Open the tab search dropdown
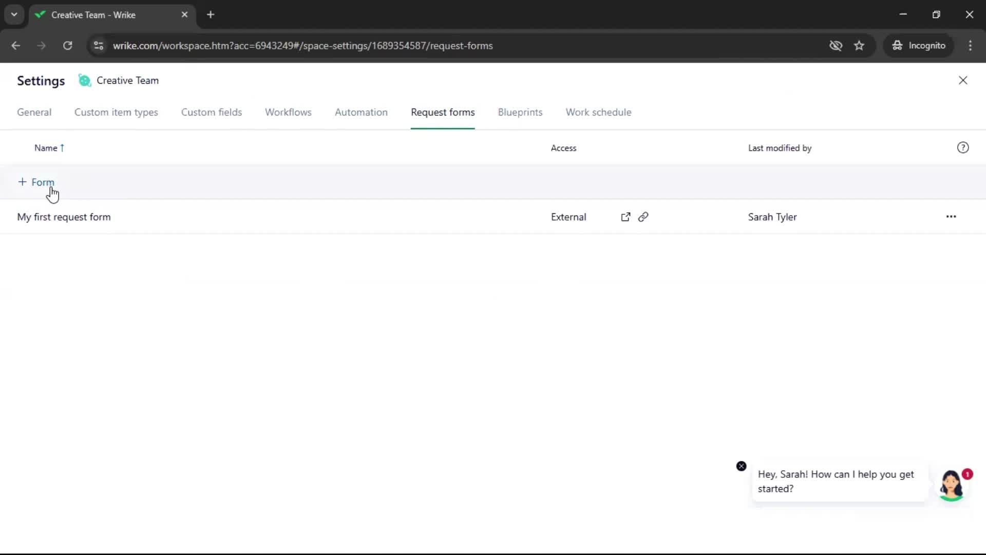 pos(14,15)
